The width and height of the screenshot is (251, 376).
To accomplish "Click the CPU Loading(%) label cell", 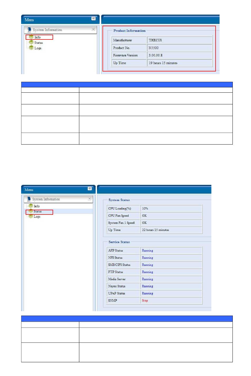I will tap(123, 208).
